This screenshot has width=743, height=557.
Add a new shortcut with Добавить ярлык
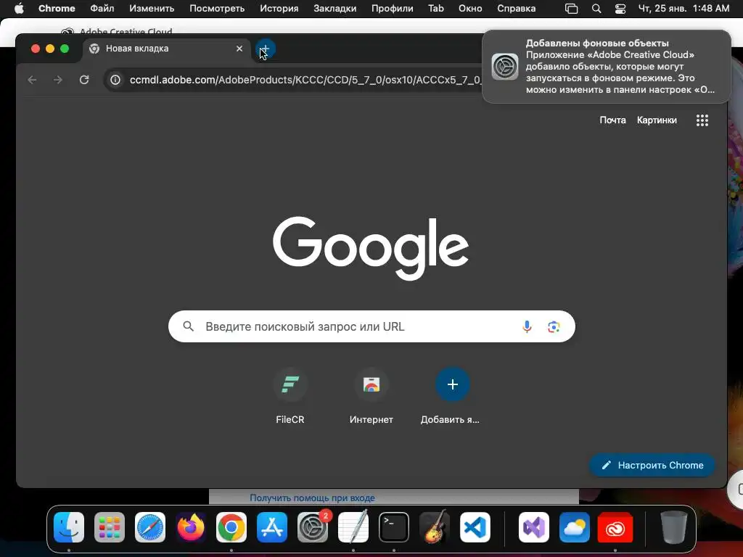click(452, 397)
